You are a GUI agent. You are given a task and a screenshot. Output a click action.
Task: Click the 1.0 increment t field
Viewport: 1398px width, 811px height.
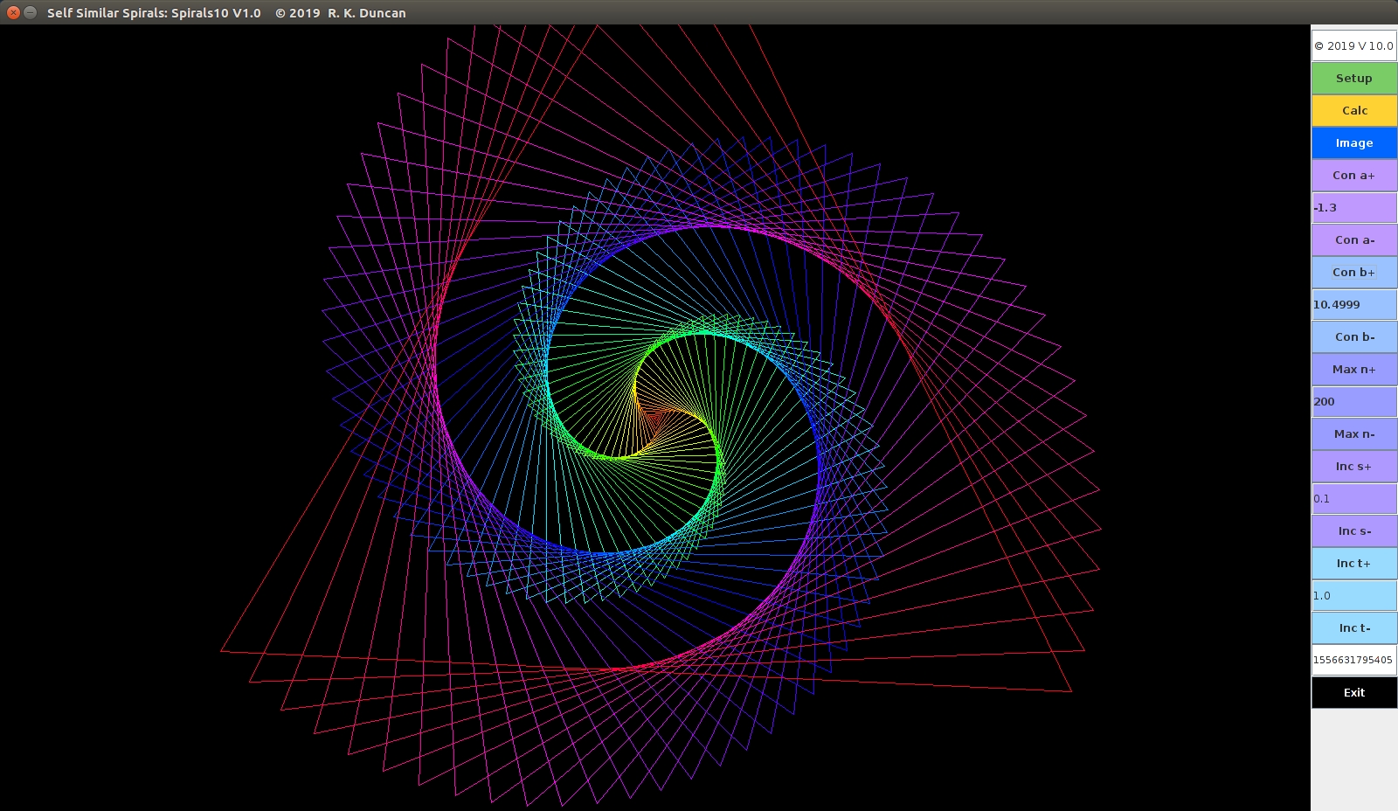pyautogui.click(x=1353, y=595)
